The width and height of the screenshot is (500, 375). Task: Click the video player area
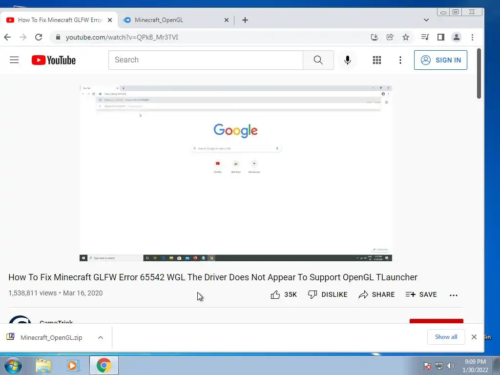tap(236, 173)
